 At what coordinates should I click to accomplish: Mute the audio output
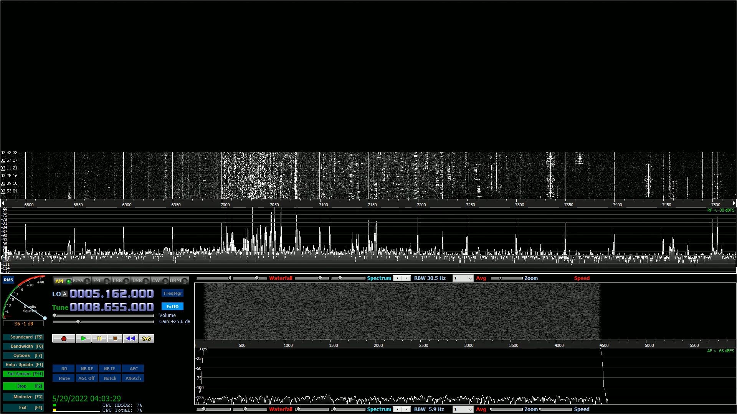click(63, 378)
